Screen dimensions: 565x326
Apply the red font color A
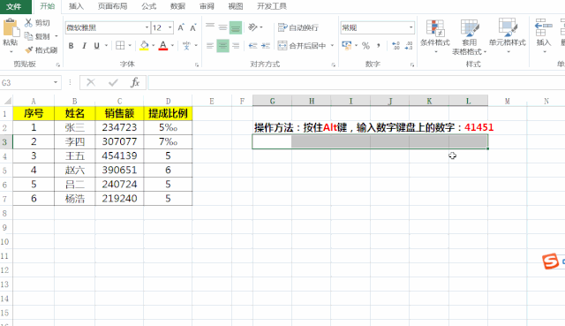(163, 45)
